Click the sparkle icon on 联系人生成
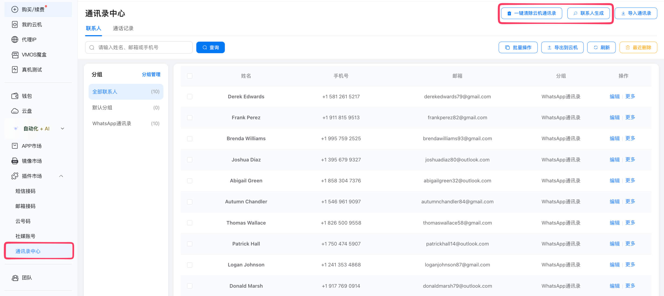Screen dimensions: 664x296 [x=575, y=13]
